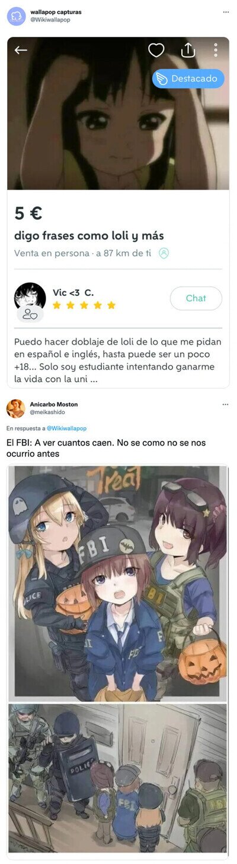237x864 pixels.
Task: Favorite the listing with the heart icon
Action: [x=156, y=51]
